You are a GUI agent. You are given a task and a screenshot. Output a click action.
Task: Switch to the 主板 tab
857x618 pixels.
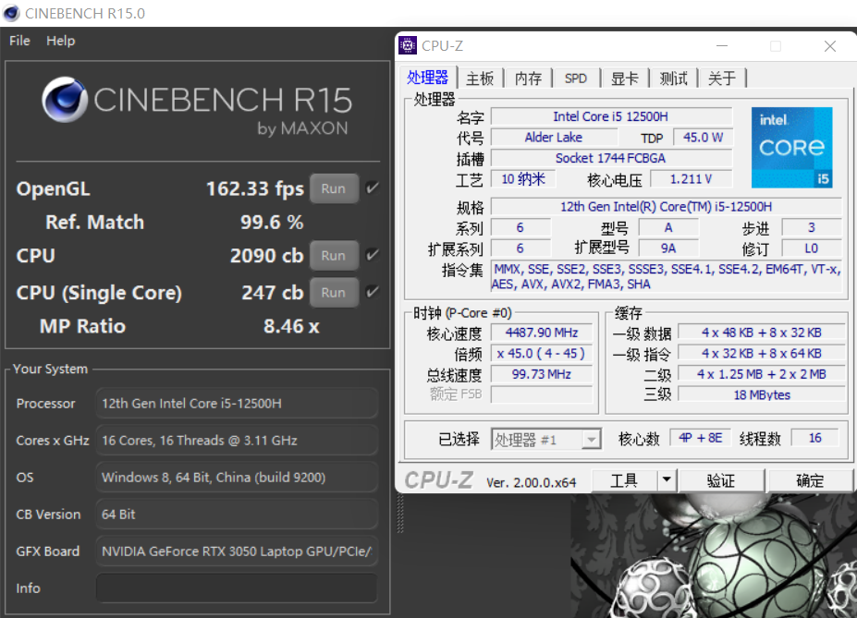pos(479,79)
